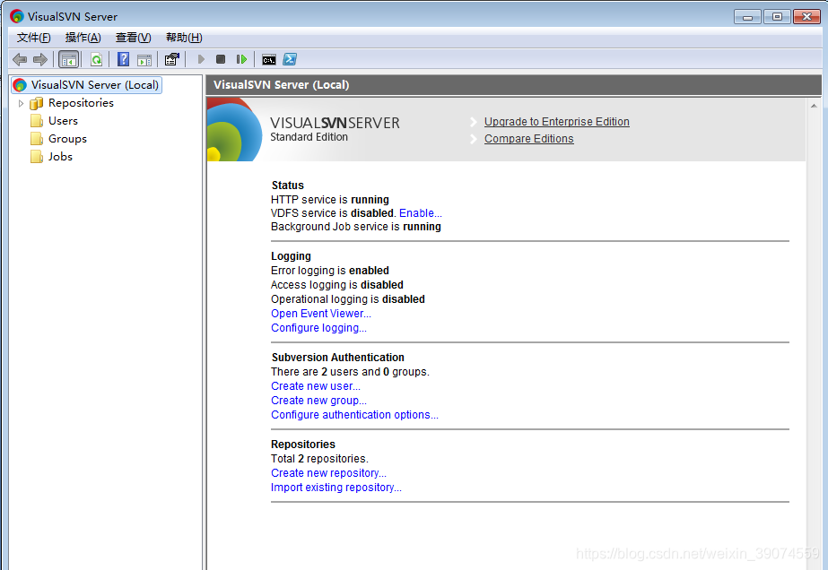Click the Subversion Authentication heading
The width and height of the screenshot is (828, 570).
pyautogui.click(x=338, y=358)
